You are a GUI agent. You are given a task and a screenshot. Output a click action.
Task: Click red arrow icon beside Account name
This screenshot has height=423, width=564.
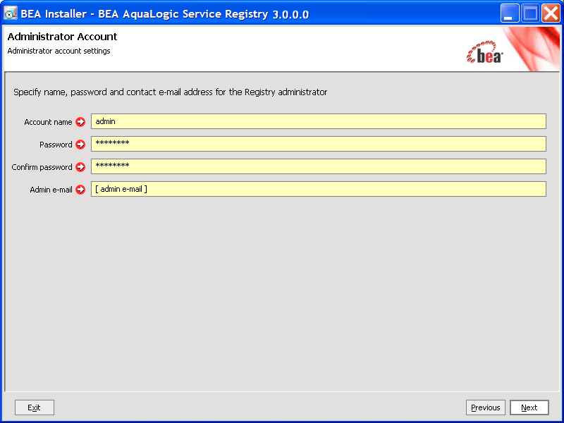(x=80, y=122)
